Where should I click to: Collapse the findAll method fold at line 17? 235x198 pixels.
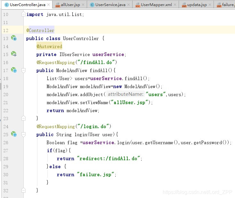tap(23, 70)
